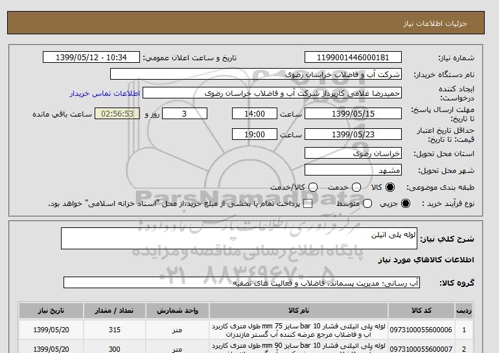Click the announcement date field 1399/05/12 - 10:34
Screen dimensions: 499x353
[91, 57]
